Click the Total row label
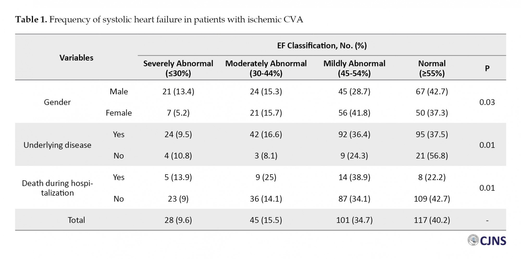521x259 pixels. 76,220
